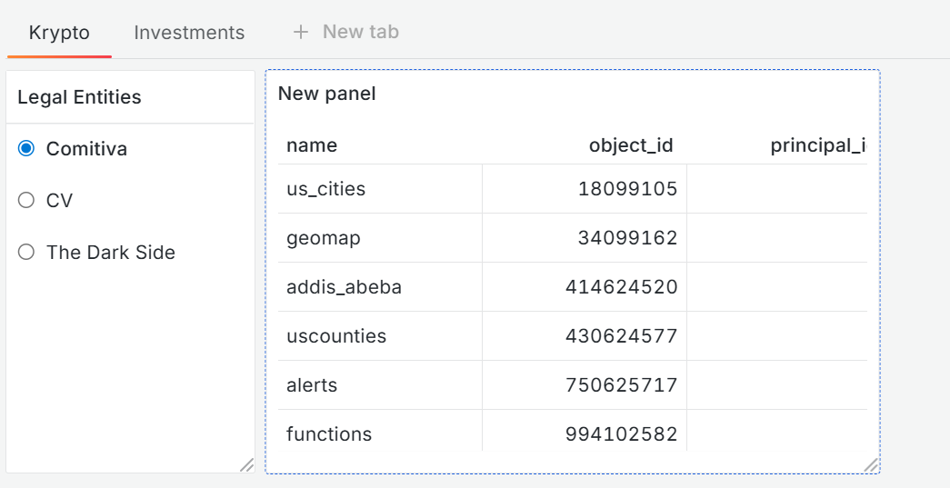Sort by the name column header
950x488 pixels.
[x=312, y=145]
